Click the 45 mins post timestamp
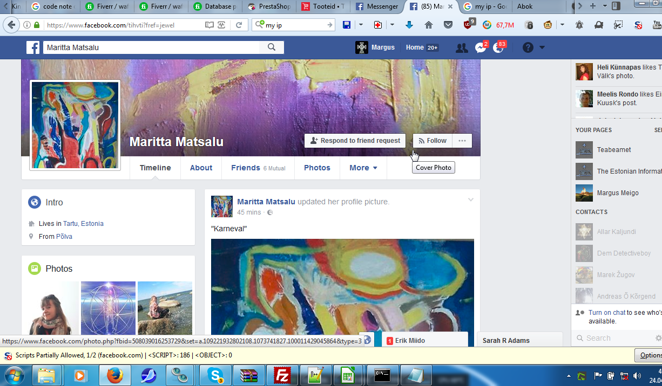This screenshot has width=662, height=386. [x=249, y=212]
